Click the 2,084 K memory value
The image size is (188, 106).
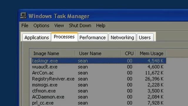tap(155, 97)
